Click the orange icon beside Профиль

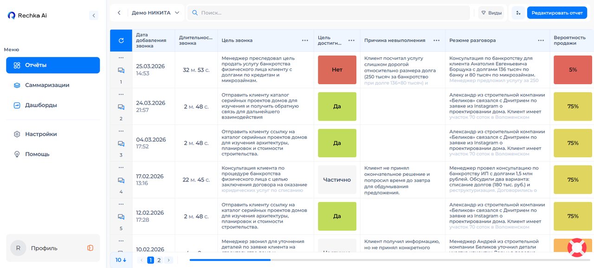pos(90,248)
